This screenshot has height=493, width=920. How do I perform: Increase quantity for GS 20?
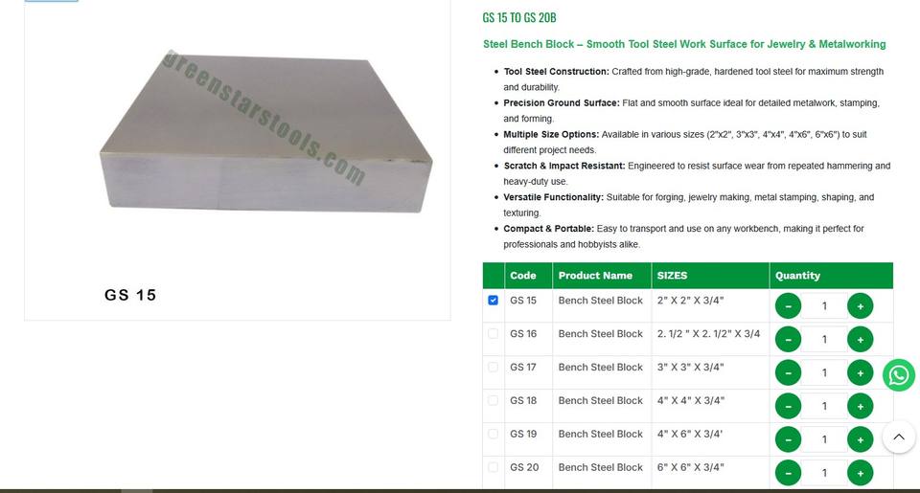point(861,473)
